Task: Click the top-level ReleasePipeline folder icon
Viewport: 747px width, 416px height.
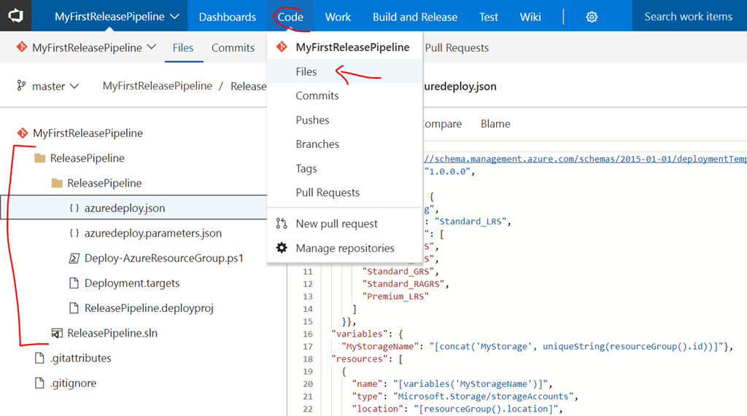Action: [x=40, y=158]
